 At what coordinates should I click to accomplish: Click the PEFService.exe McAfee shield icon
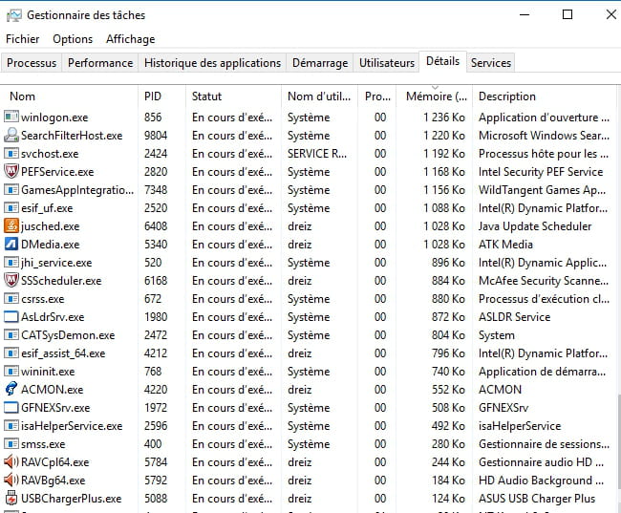point(11,171)
